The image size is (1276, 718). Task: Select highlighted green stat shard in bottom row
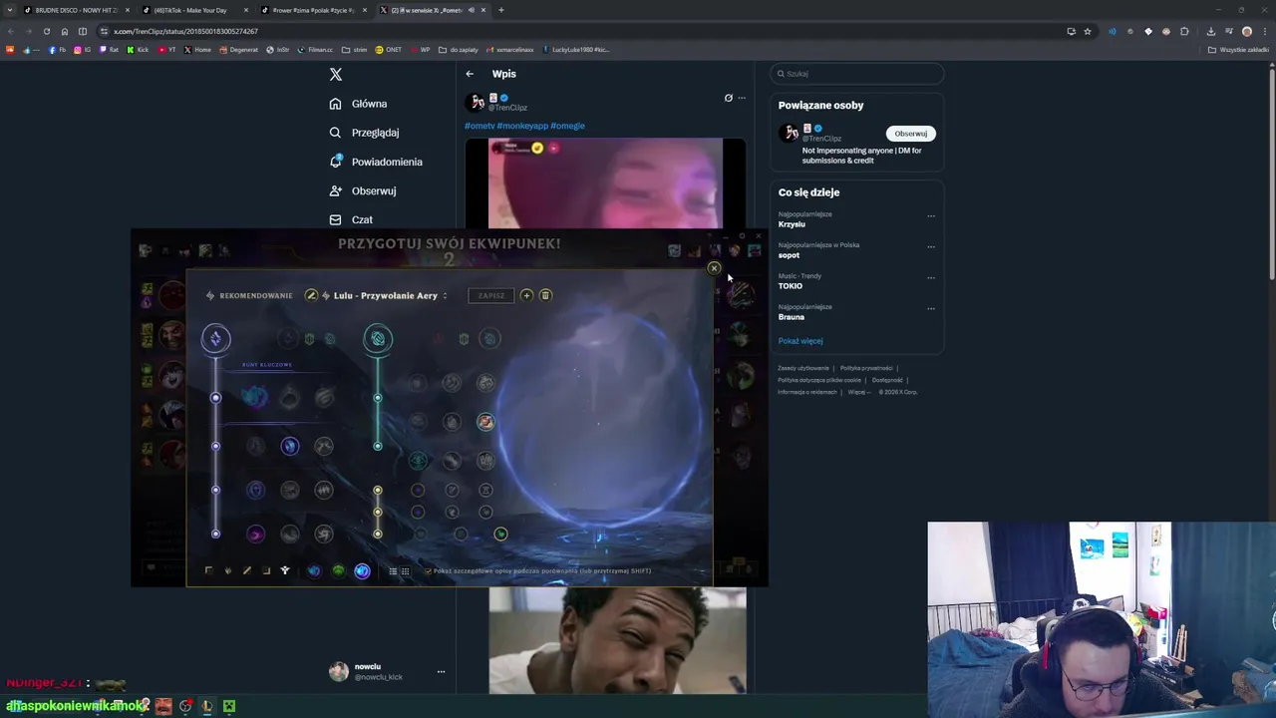point(500,534)
